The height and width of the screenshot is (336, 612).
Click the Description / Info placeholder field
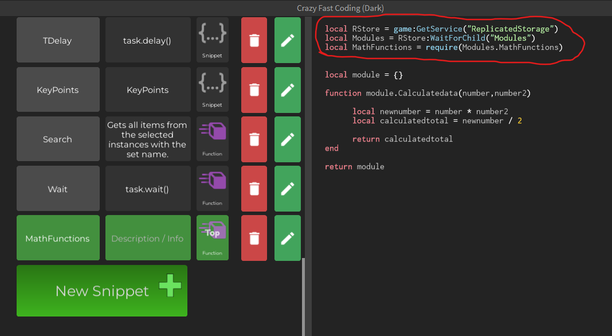click(x=147, y=237)
